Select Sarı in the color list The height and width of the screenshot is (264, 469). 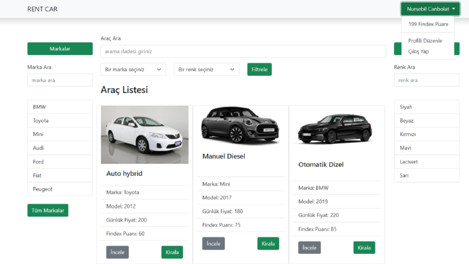click(x=426, y=175)
